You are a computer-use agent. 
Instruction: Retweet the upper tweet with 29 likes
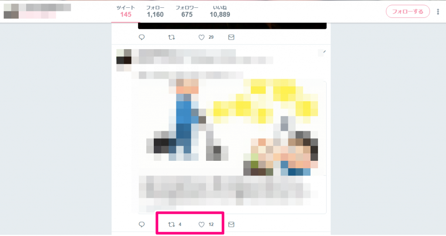pos(172,37)
